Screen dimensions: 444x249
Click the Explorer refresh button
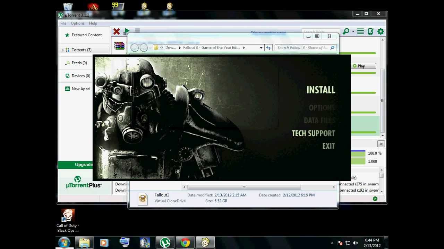click(x=268, y=48)
